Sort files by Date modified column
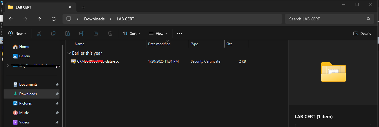This screenshot has height=127, width=379. click(x=159, y=44)
